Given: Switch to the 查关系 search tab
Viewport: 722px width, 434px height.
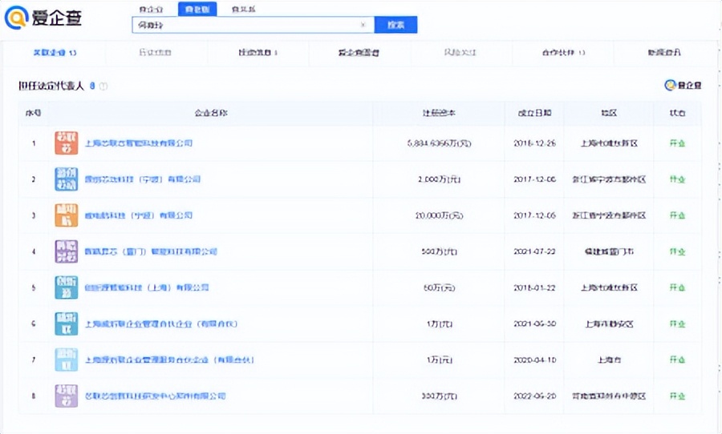Looking at the screenshot, I should click(x=243, y=9).
